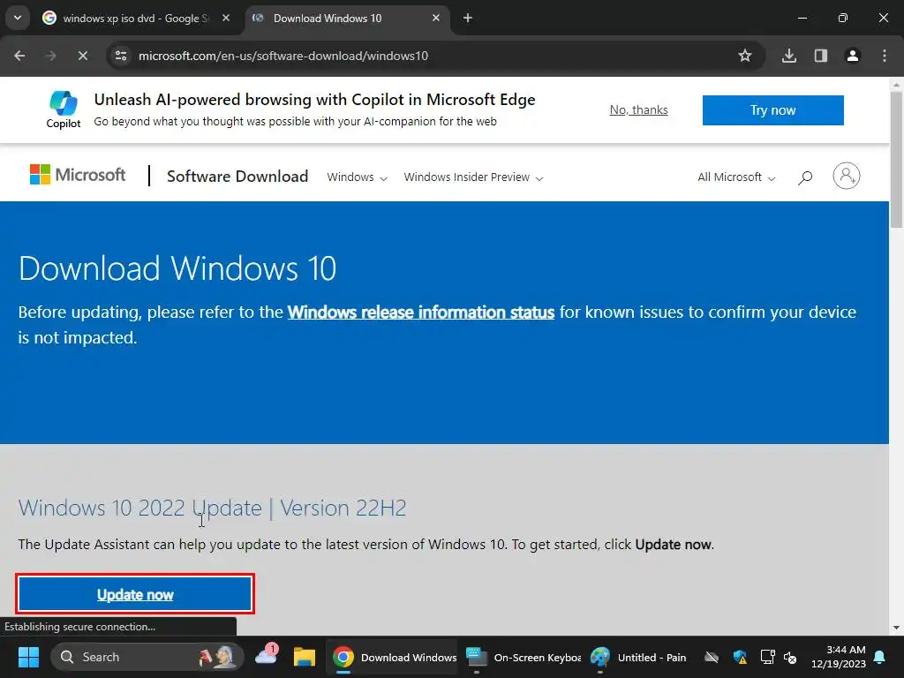Stop loading the page
The image size is (904, 678).
(82, 56)
